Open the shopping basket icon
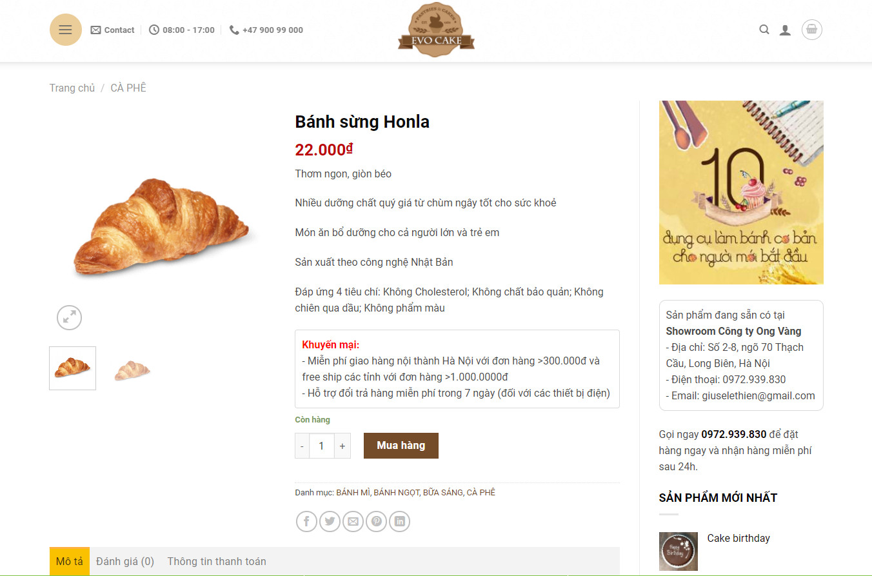 (x=812, y=30)
